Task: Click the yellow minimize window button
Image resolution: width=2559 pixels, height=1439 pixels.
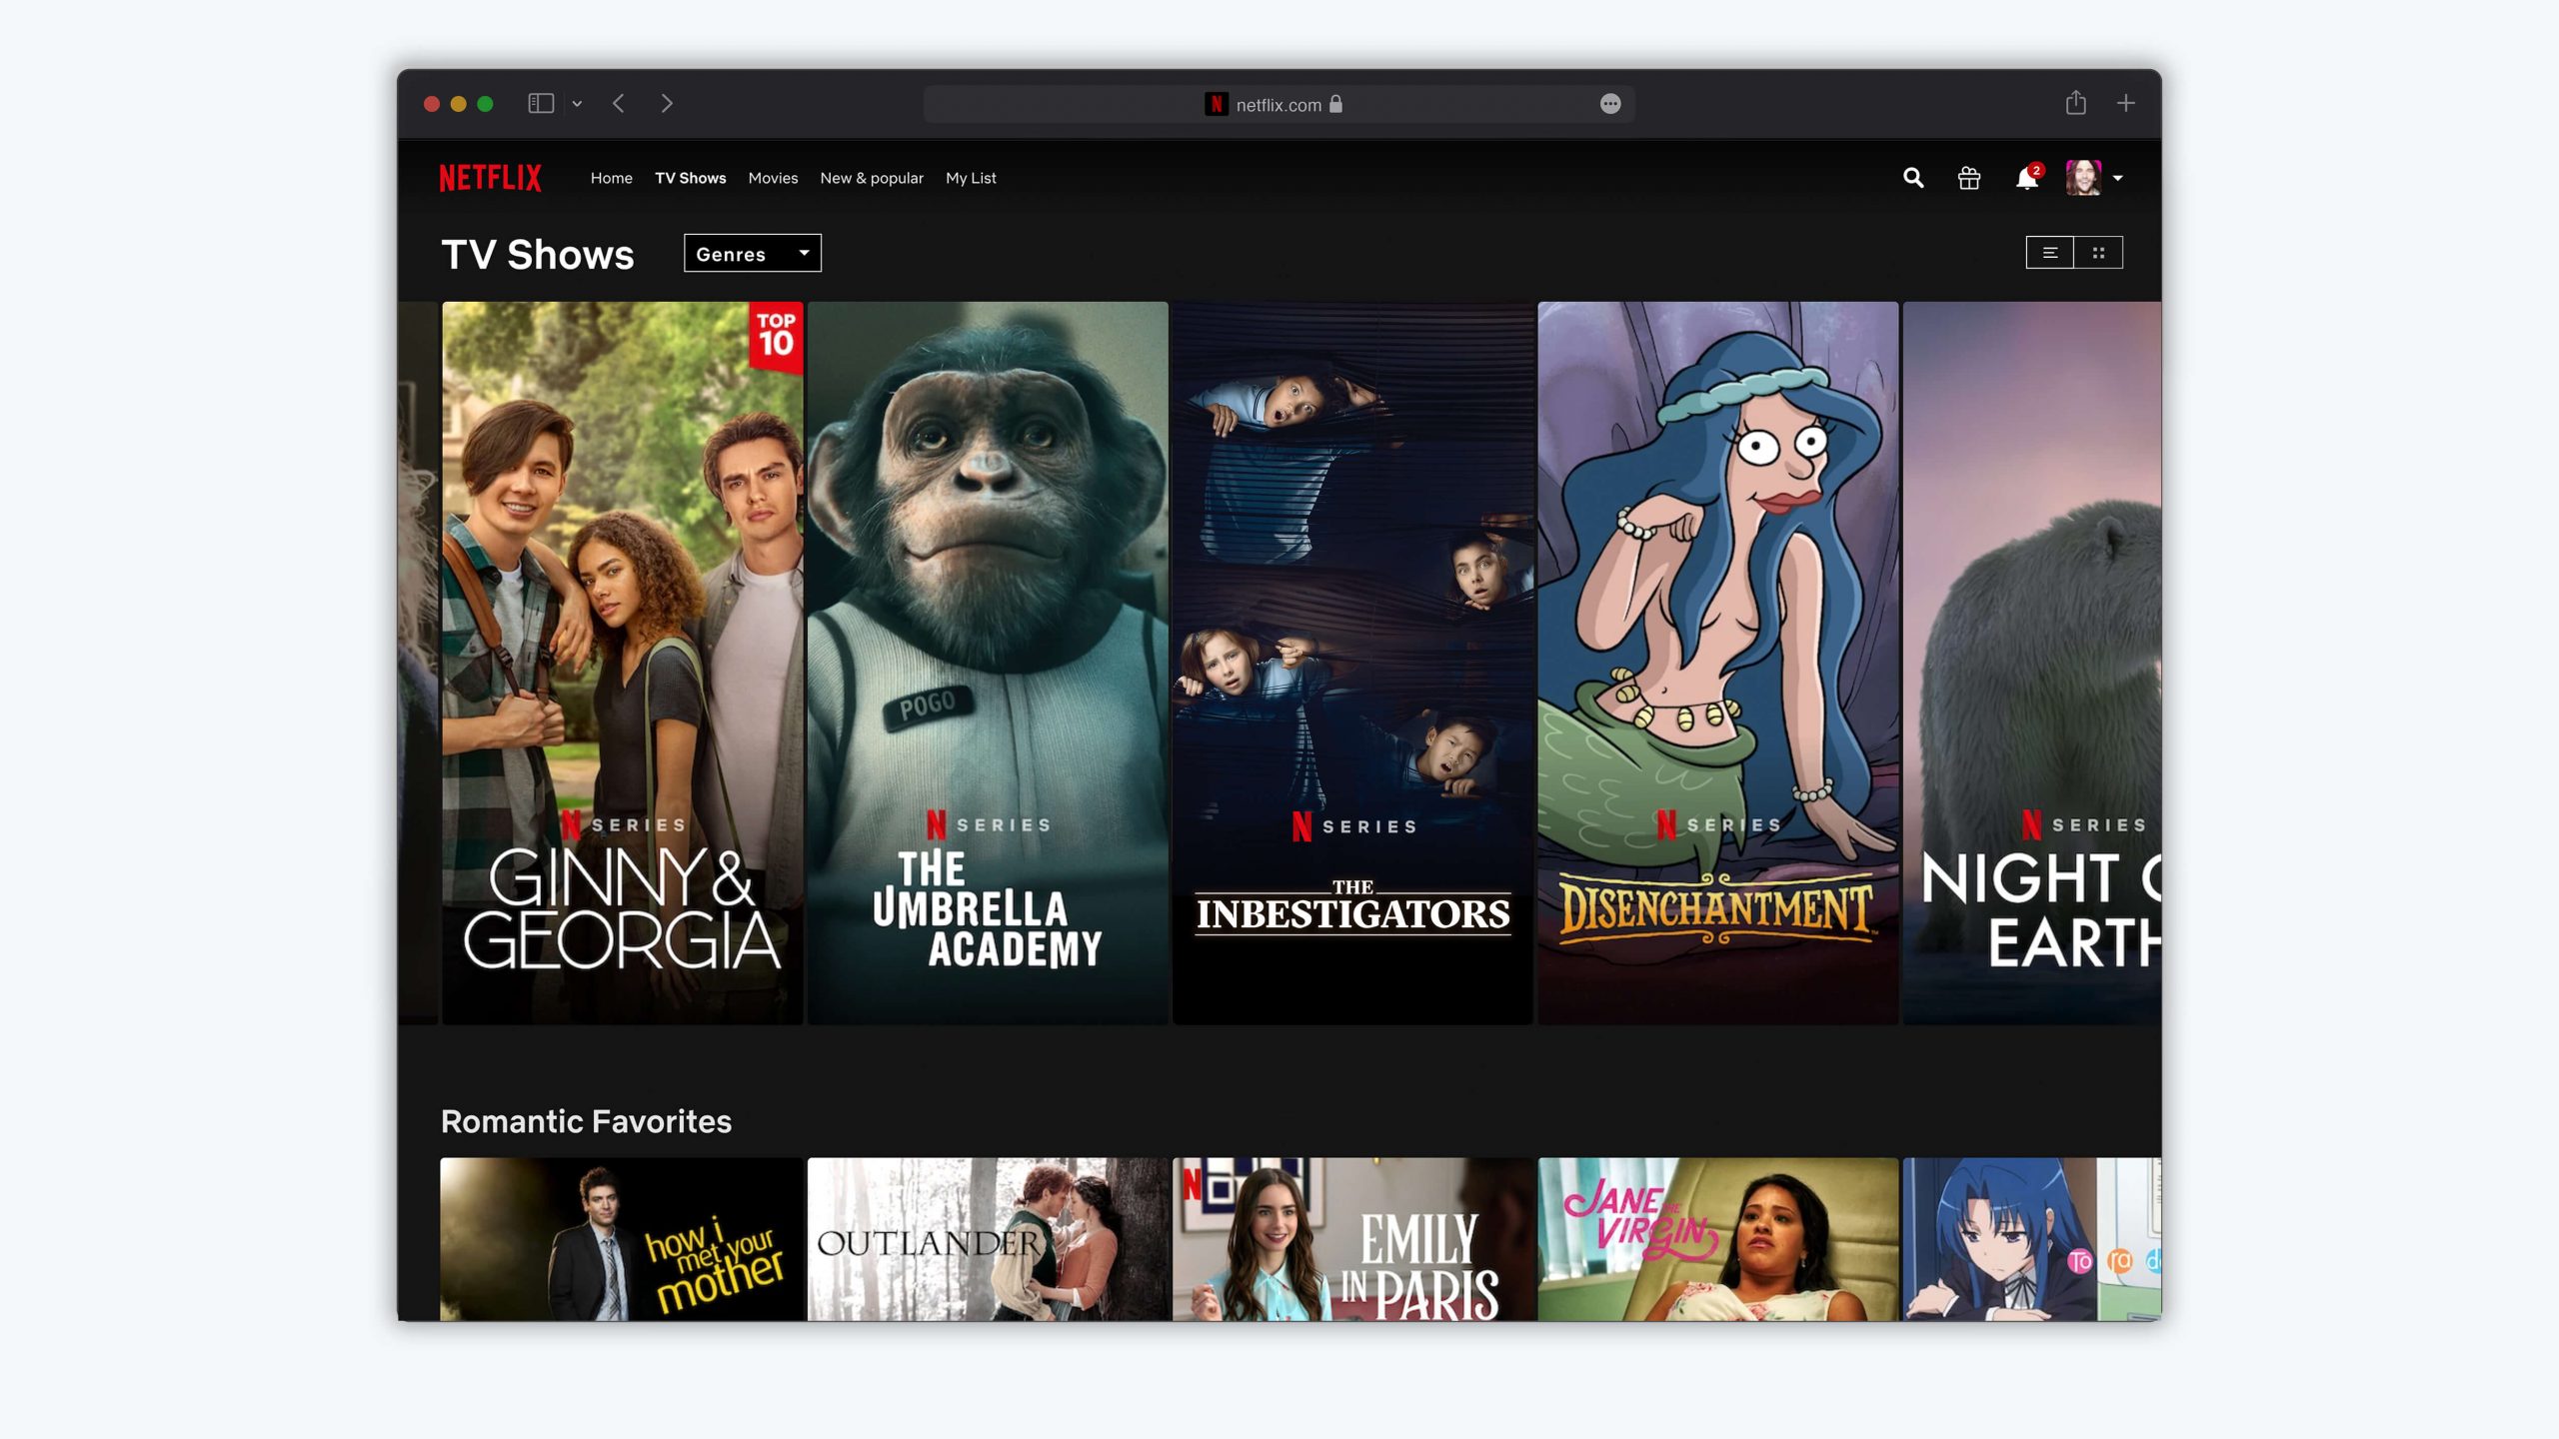Action: (x=459, y=104)
